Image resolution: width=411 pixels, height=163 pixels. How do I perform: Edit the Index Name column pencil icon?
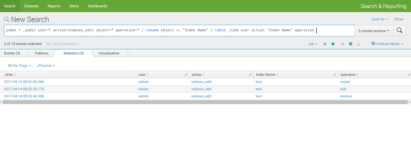tap(334, 75)
